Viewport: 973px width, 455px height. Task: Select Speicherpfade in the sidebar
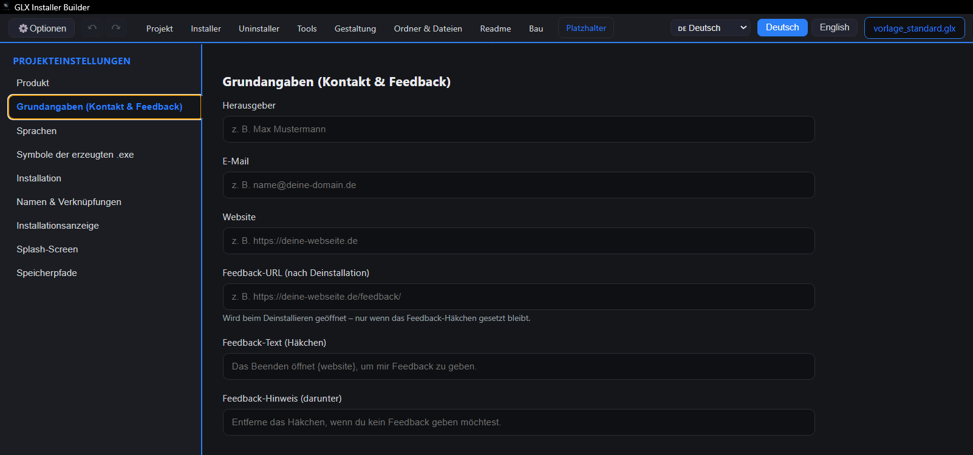pos(104,273)
